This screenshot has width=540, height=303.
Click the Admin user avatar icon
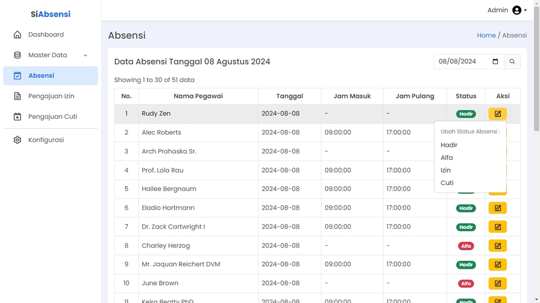(516, 10)
